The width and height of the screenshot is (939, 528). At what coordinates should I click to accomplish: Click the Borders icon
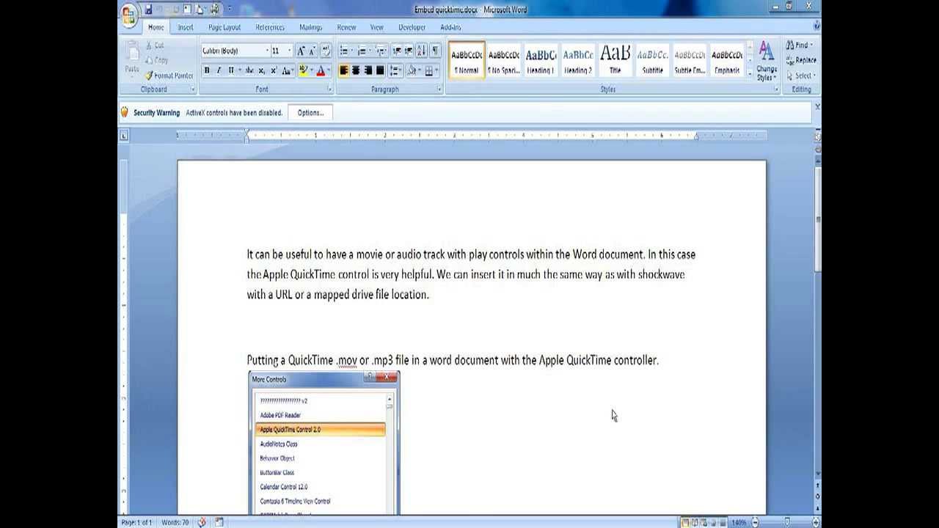tap(429, 70)
